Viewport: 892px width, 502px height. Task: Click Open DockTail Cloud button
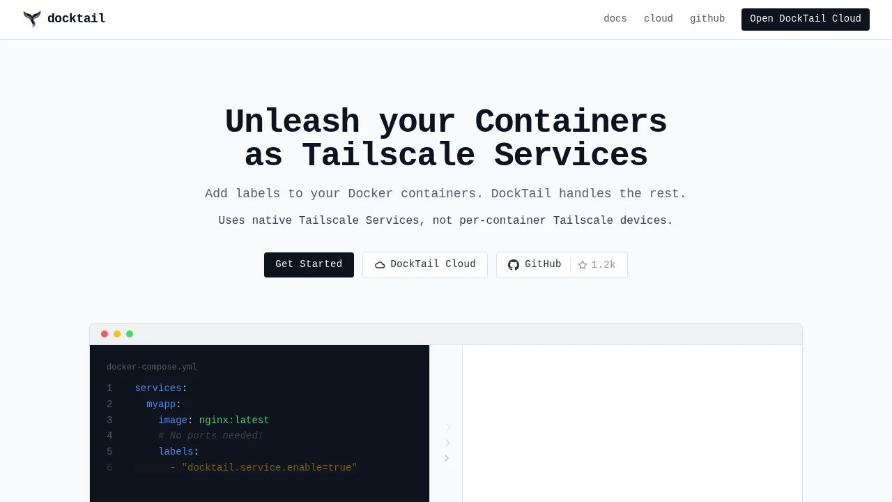coord(806,20)
